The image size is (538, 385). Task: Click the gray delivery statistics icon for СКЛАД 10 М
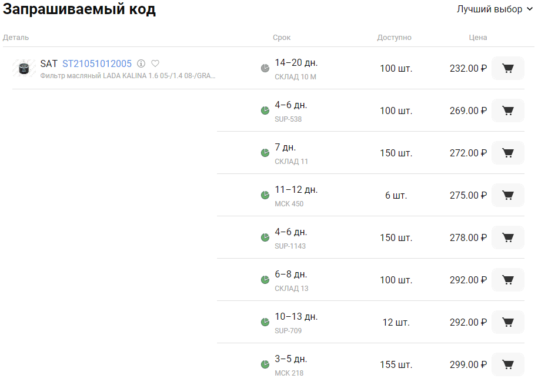(x=265, y=68)
